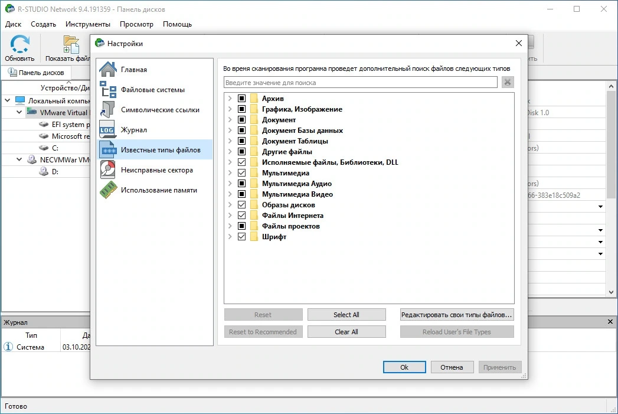Toggle the Графика, Изображение checkbox

241,109
